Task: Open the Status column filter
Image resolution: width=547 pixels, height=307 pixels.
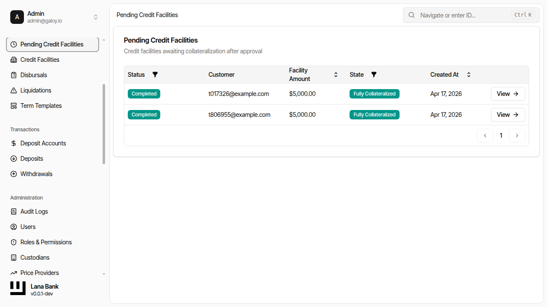Action: coord(155,75)
